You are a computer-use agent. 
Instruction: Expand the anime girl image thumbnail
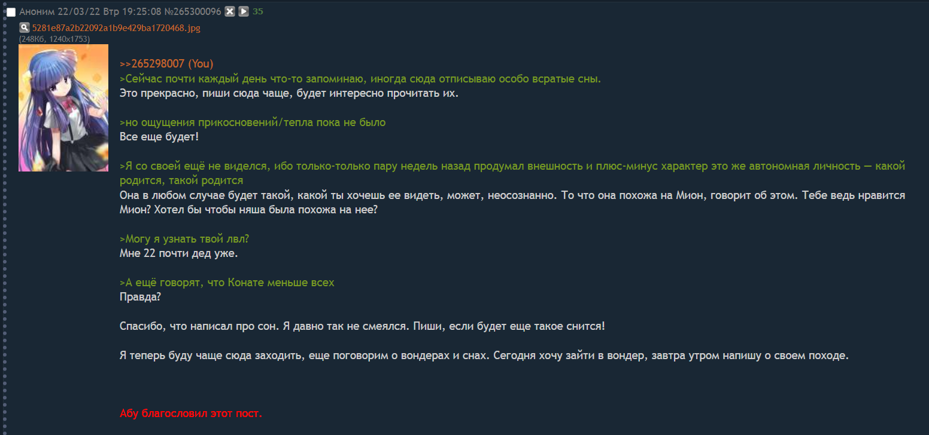click(63, 108)
